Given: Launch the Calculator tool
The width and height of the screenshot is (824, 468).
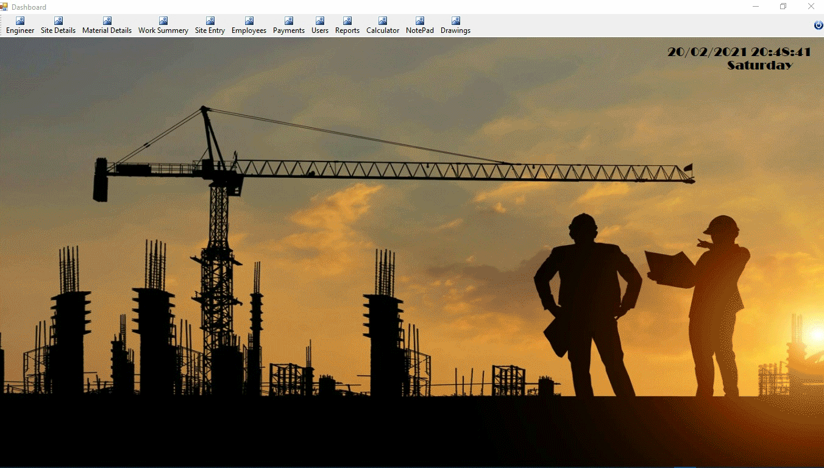Looking at the screenshot, I should click(383, 26).
